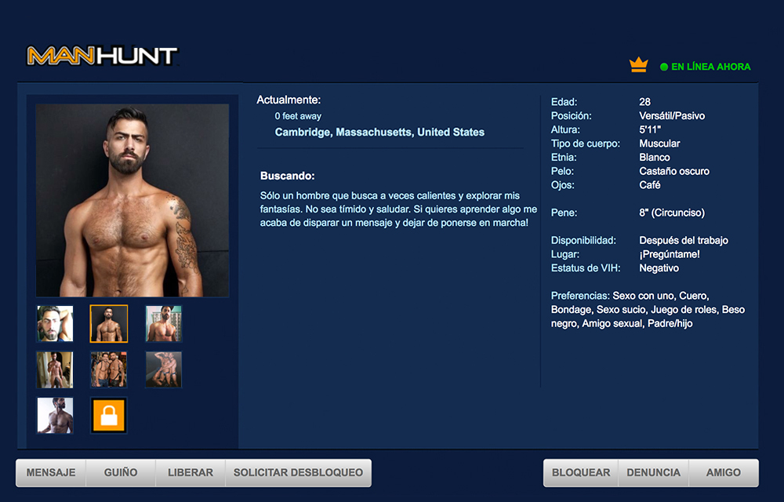This screenshot has width=784, height=502.
Task: Select the highlighted orange-bordered thumbnail
Action: pyautogui.click(x=108, y=323)
